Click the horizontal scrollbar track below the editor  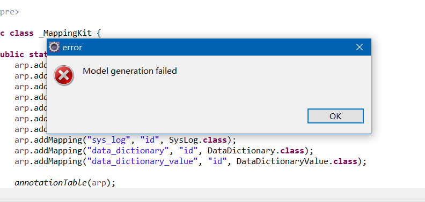click(213, 193)
